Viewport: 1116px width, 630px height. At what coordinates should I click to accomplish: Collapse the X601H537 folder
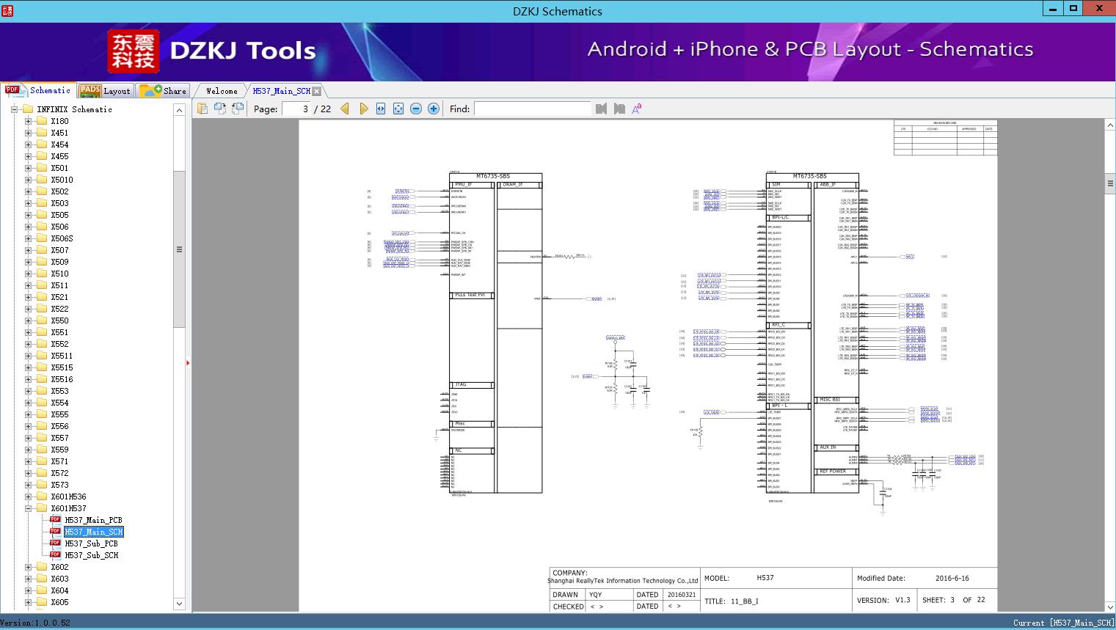(x=29, y=508)
